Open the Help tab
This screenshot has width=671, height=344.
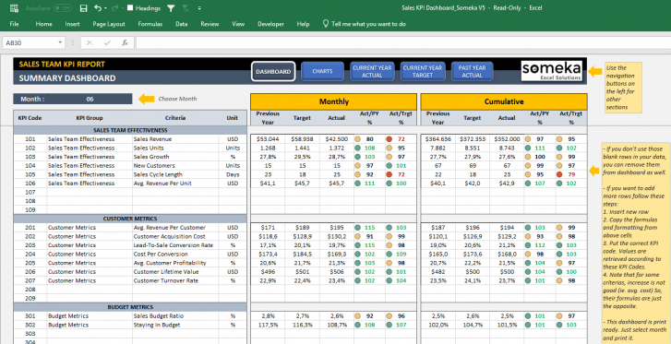click(303, 24)
